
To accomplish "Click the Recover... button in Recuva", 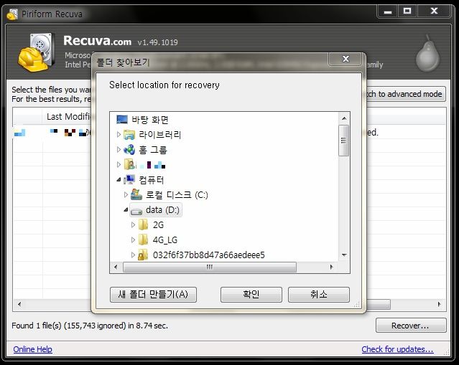I will pyautogui.click(x=411, y=326).
